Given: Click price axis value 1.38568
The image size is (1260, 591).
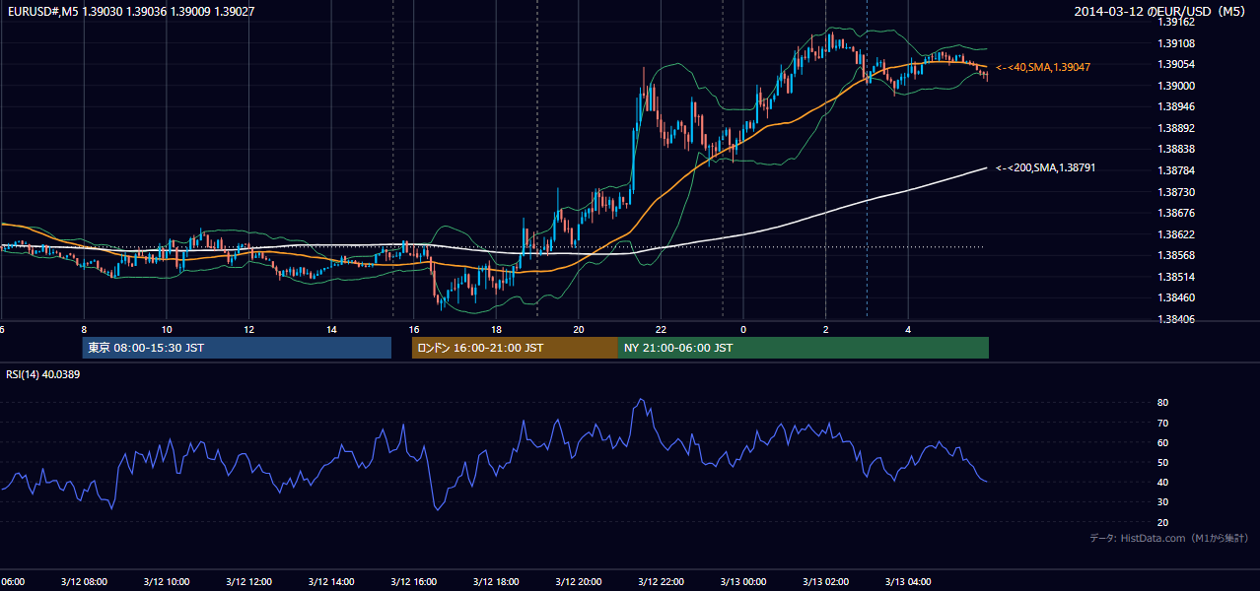Looking at the screenshot, I should [1175, 255].
